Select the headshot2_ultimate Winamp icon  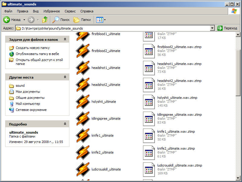pos(83,85)
